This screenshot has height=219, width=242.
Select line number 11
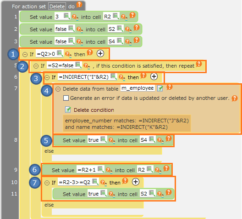[14, 194]
